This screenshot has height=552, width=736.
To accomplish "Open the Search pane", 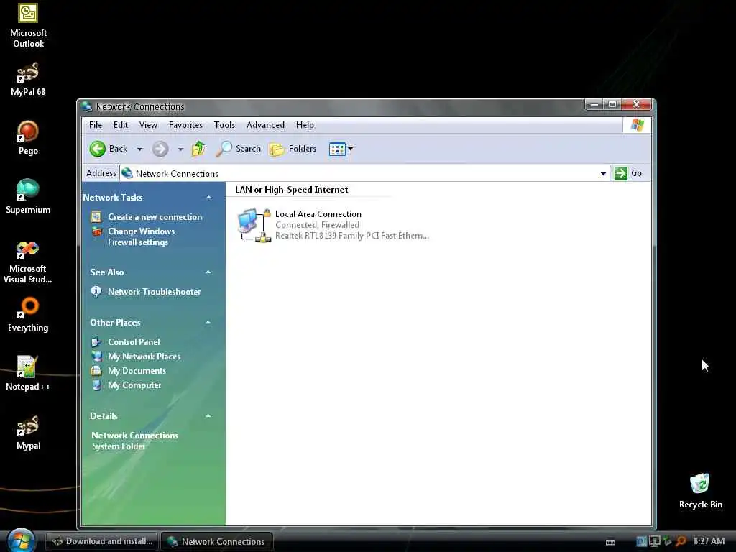I will click(x=238, y=149).
